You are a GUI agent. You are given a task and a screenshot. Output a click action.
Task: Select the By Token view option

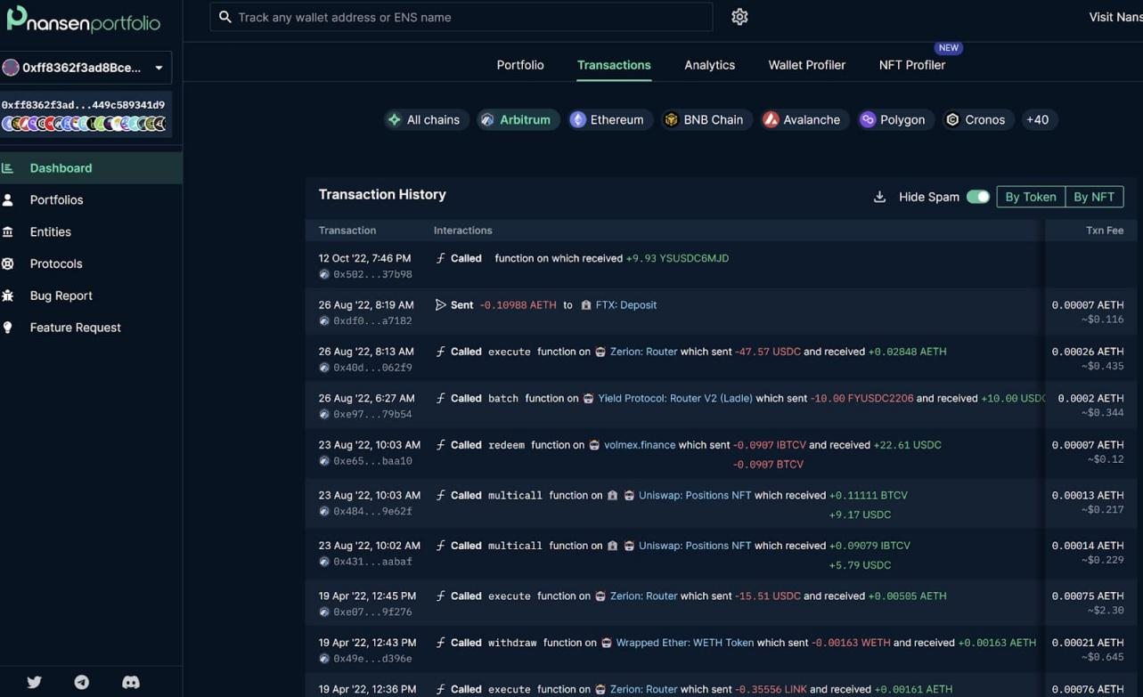pos(1030,197)
